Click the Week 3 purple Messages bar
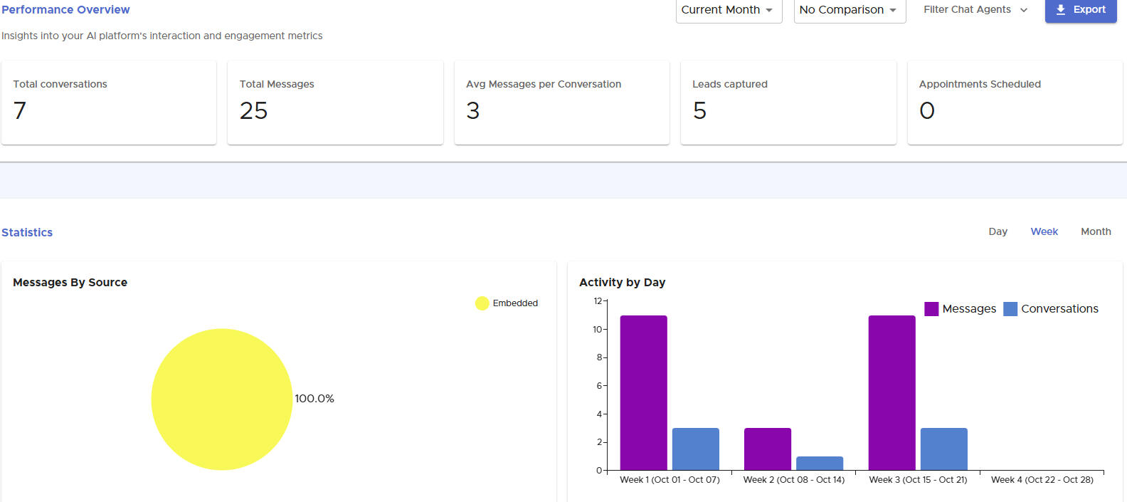 (x=891, y=392)
